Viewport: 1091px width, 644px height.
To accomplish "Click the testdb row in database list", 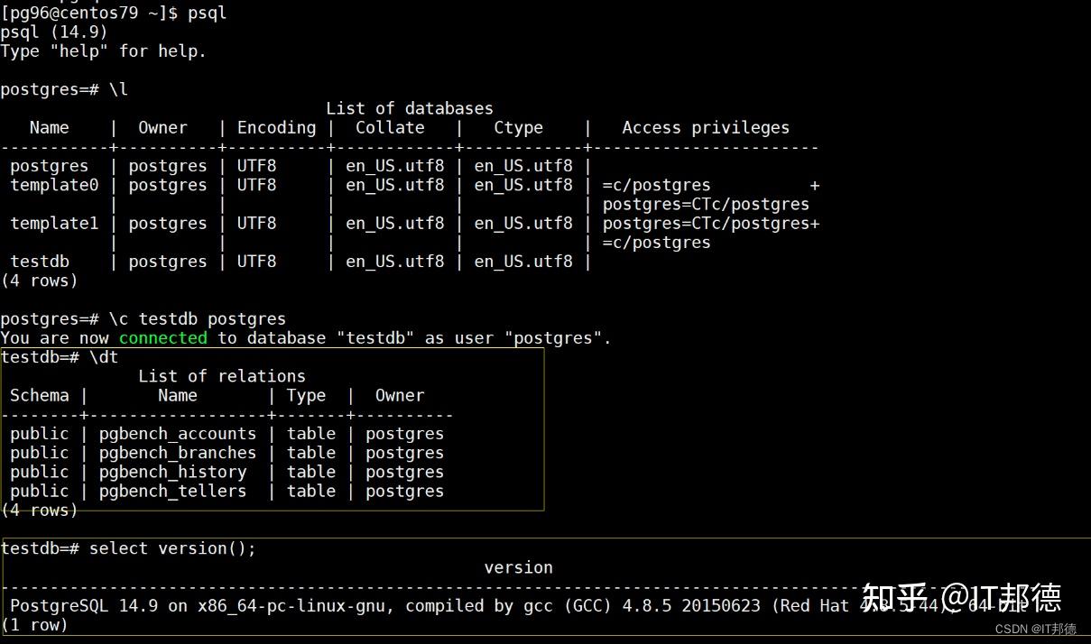I will pos(40,262).
